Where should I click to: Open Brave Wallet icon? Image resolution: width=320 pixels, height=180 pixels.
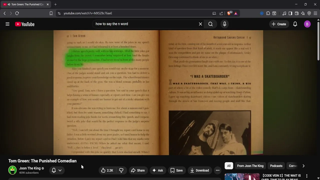297,13
